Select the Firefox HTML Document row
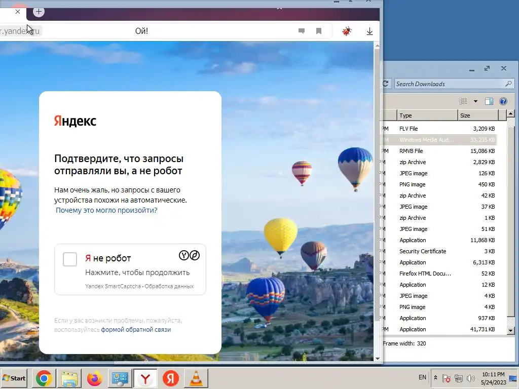 [x=439, y=274]
